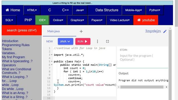Expand the Python dropdown menu

tap(155, 10)
